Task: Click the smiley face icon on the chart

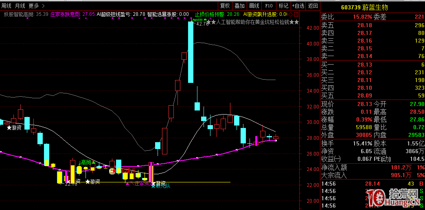Action: pos(112,171)
